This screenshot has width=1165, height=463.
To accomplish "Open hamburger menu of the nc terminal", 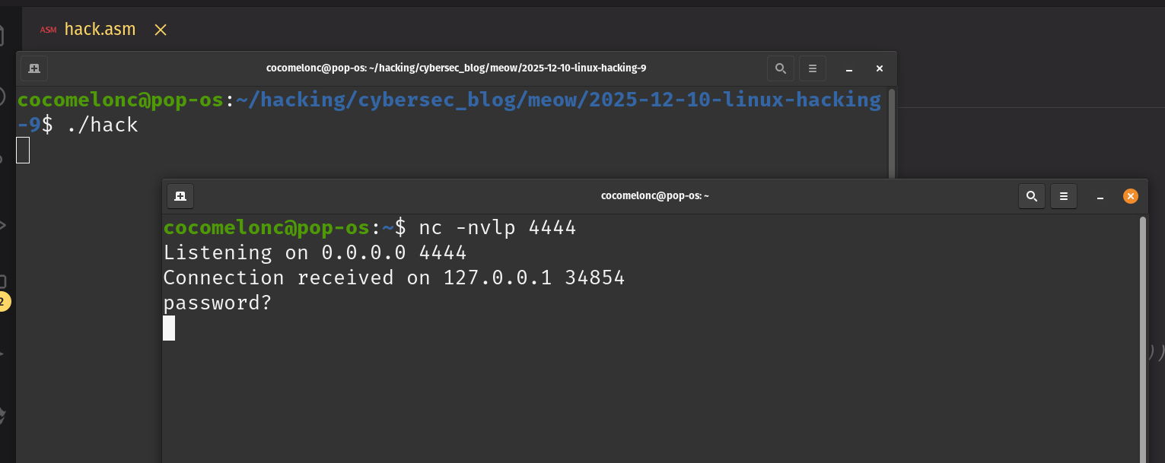I will [x=1064, y=196].
